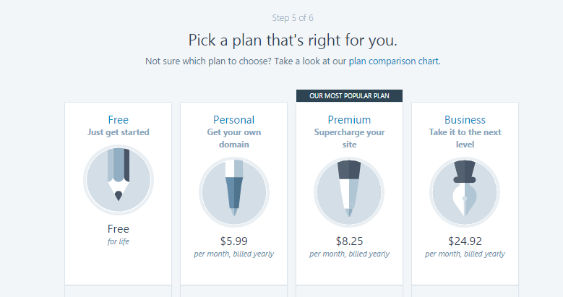
Task: Select the Business plan title
Action: click(x=465, y=119)
